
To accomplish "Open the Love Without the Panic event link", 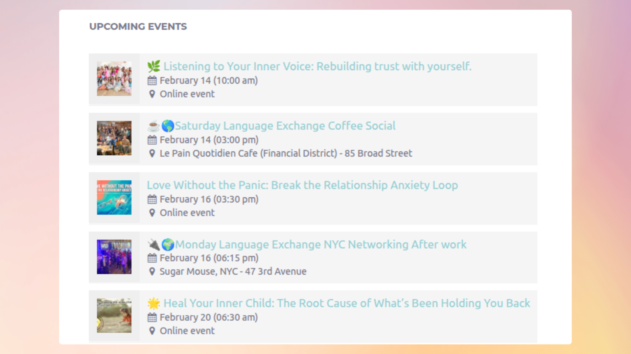I will (302, 185).
